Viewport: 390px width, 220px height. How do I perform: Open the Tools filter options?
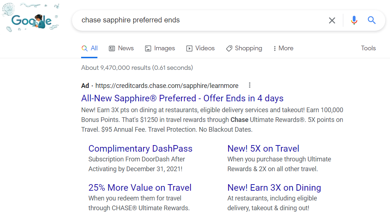tap(368, 48)
